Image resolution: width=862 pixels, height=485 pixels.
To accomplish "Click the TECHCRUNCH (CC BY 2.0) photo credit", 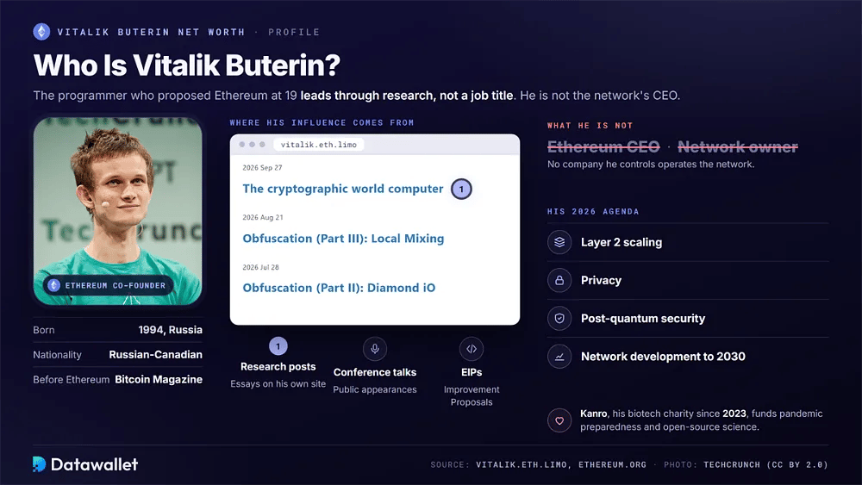I will pyautogui.click(x=765, y=464).
